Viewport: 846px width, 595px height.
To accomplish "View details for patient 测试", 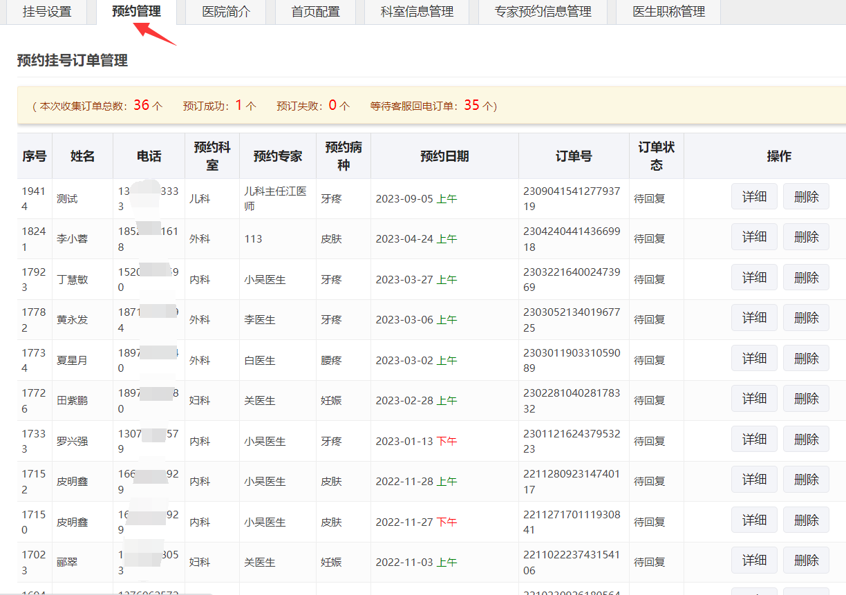I will click(x=754, y=196).
